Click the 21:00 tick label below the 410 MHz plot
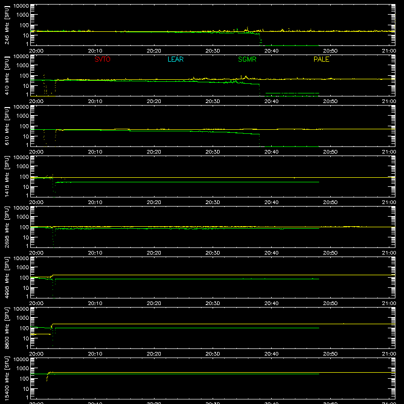The image size is (404, 404). pyautogui.click(x=389, y=102)
